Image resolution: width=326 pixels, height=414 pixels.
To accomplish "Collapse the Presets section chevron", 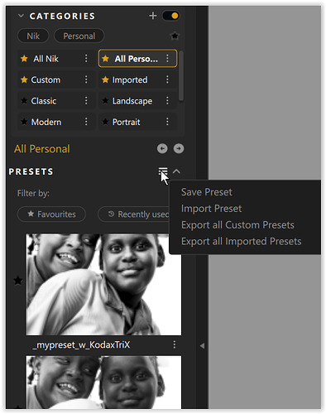I will coord(176,171).
